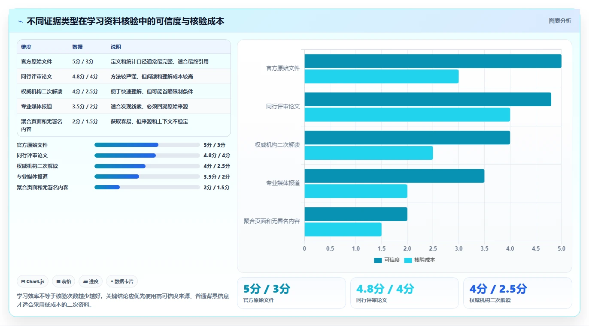
Task: Click the chart y-axis label 同行评审论文
Action: tap(283, 107)
